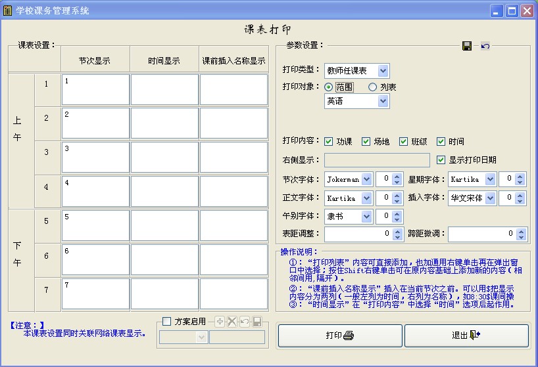Click the add plan plus icon
The height and width of the screenshot is (367, 538).
point(220,322)
